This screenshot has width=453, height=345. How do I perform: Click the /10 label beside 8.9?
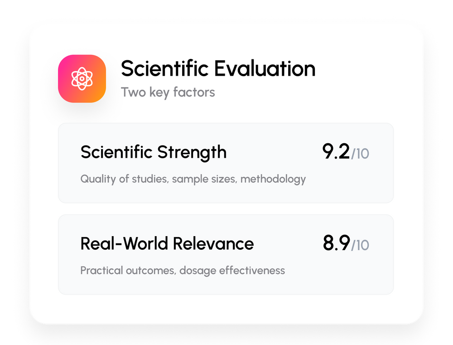click(x=361, y=246)
